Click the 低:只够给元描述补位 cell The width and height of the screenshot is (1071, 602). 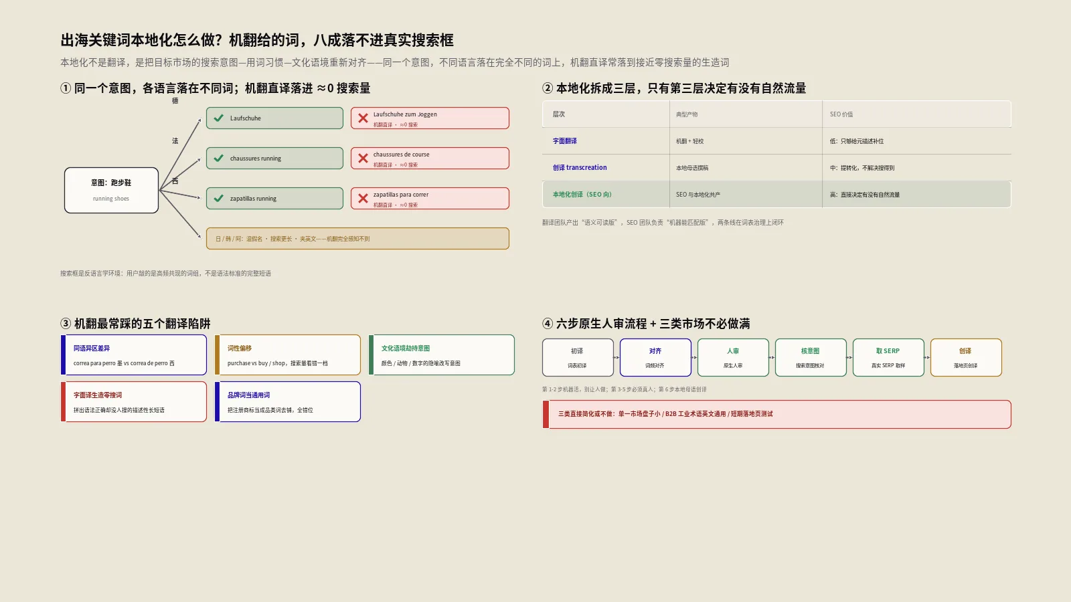click(x=857, y=141)
